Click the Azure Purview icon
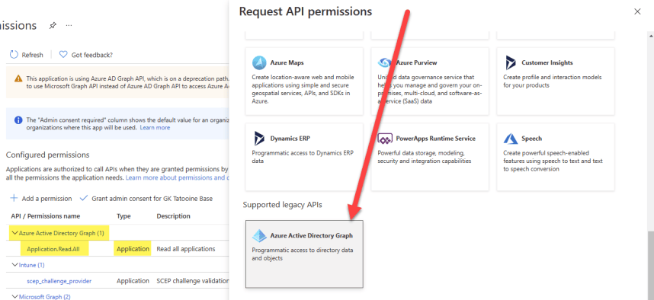The width and height of the screenshot is (654, 300). 385,63
